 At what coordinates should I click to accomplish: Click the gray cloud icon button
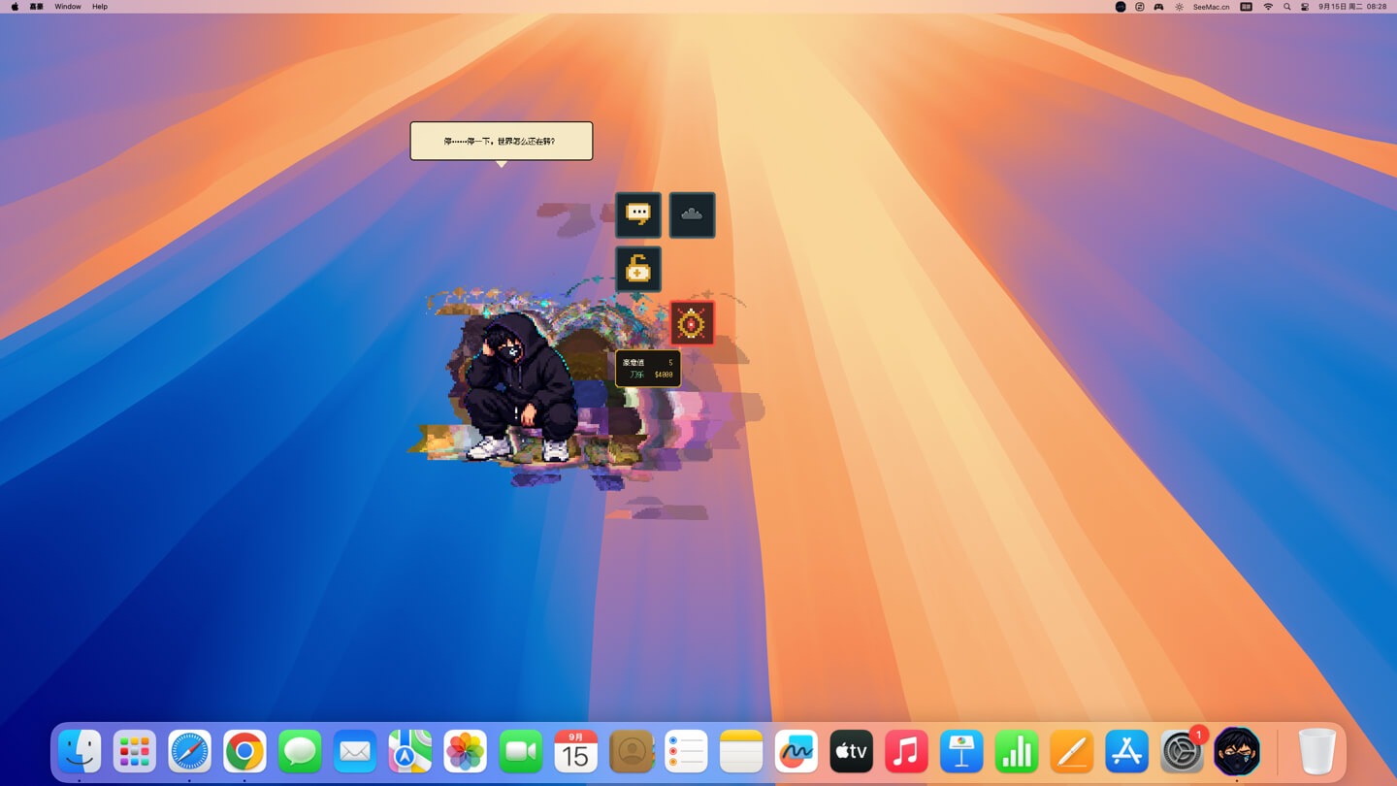692,214
